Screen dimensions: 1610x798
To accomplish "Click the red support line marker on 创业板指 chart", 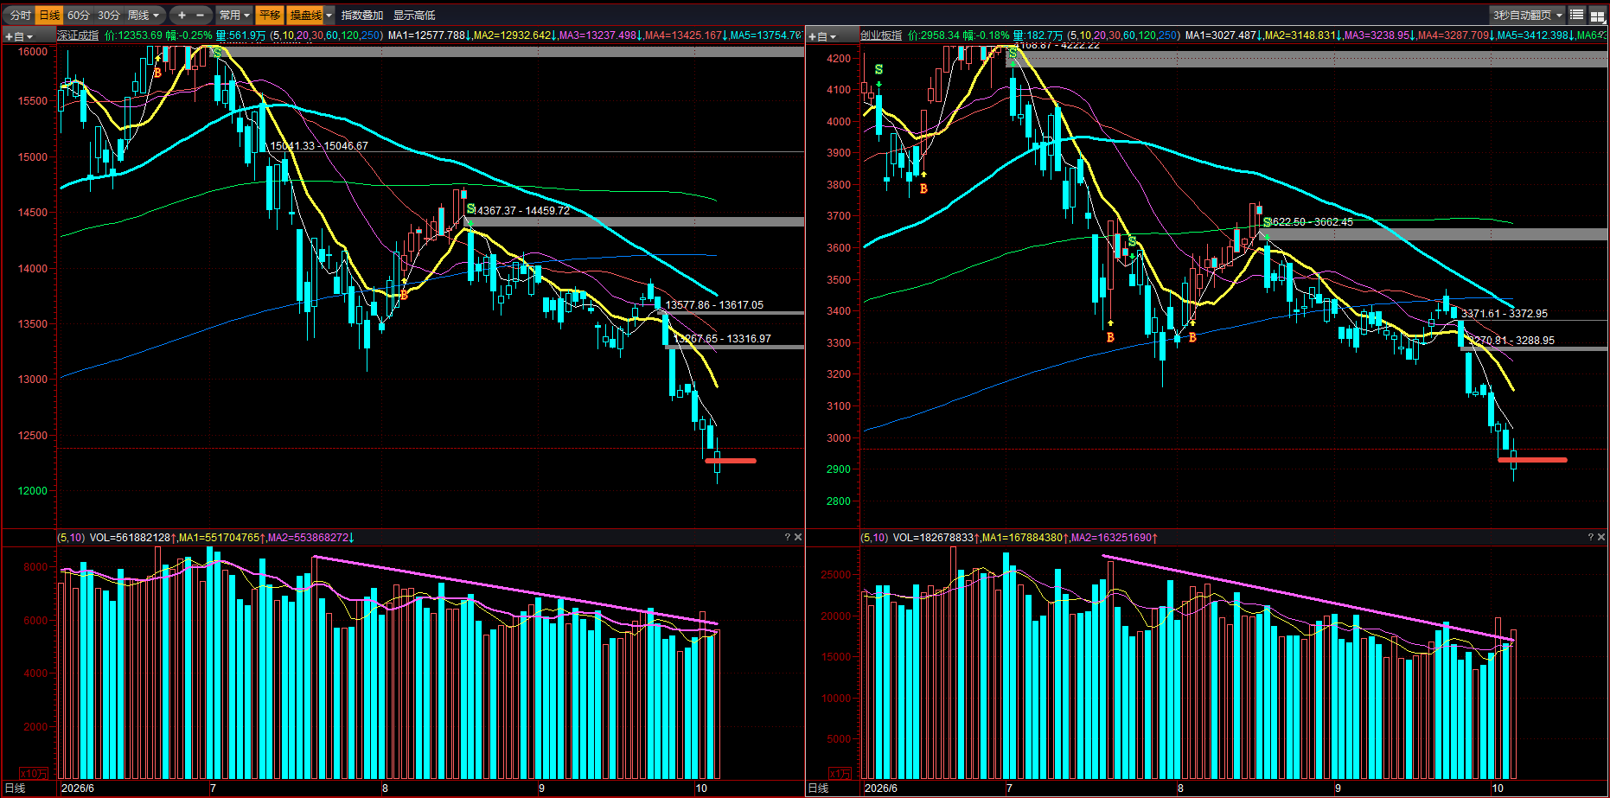I will tap(1532, 460).
